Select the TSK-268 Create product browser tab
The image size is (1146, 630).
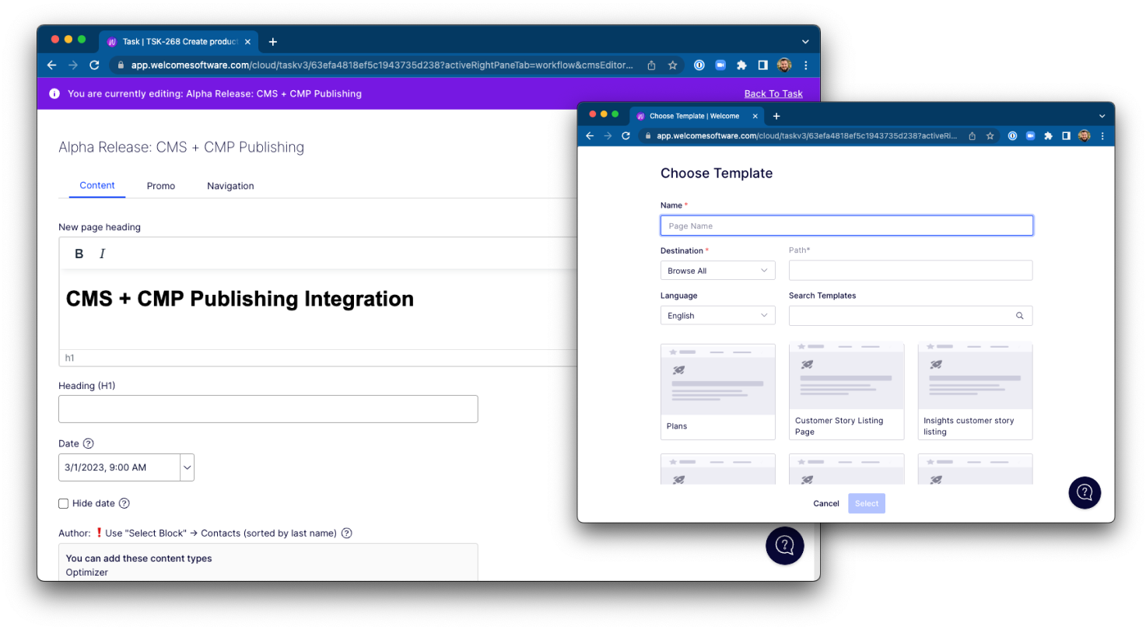(x=180, y=41)
